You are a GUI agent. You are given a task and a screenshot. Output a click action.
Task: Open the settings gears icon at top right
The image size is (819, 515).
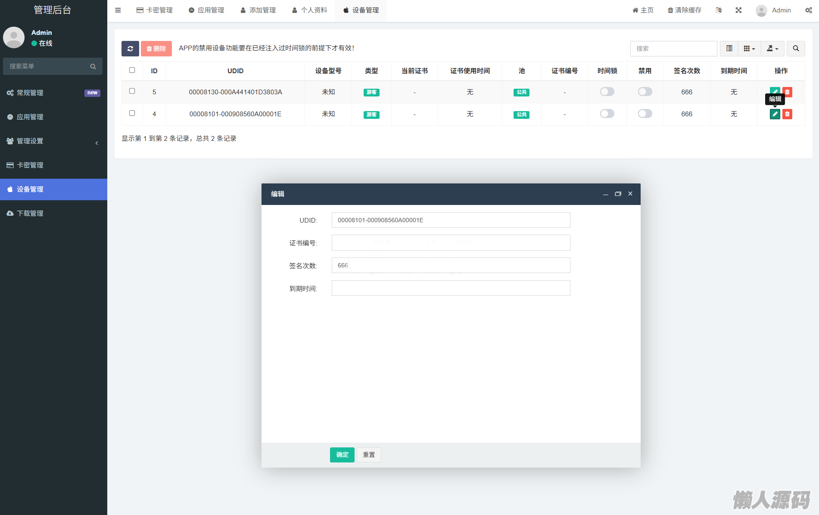coord(809,10)
